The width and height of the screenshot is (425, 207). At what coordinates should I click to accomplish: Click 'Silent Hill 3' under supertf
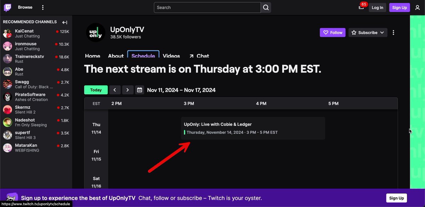[25, 138]
